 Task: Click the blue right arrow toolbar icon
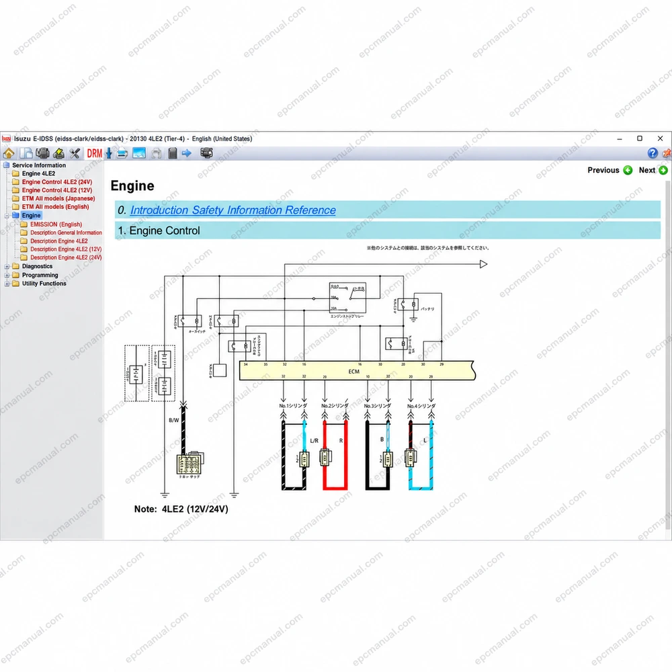[x=186, y=153]
